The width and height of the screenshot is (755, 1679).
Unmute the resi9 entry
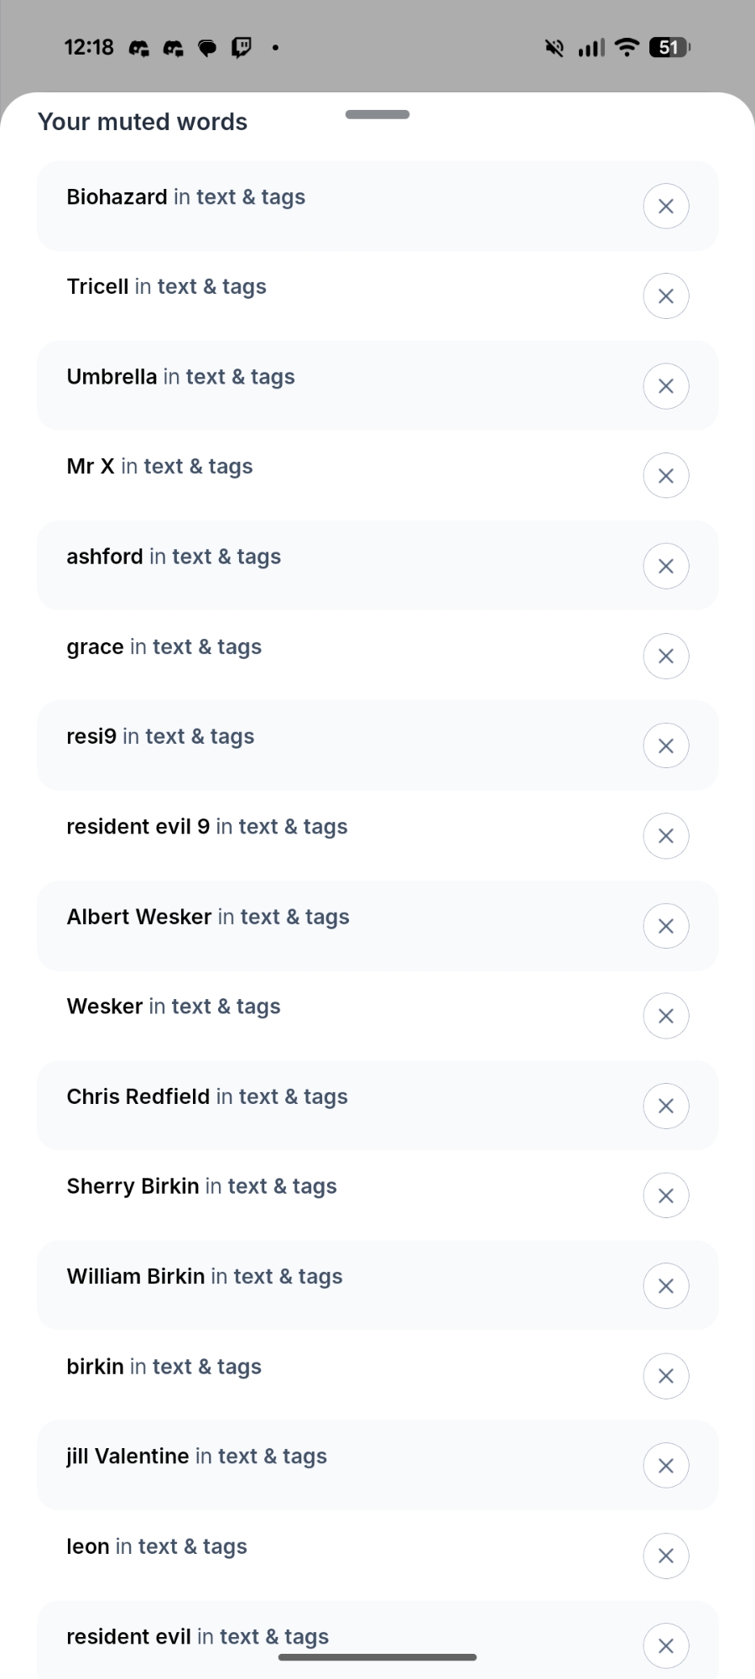coord(666,746)
